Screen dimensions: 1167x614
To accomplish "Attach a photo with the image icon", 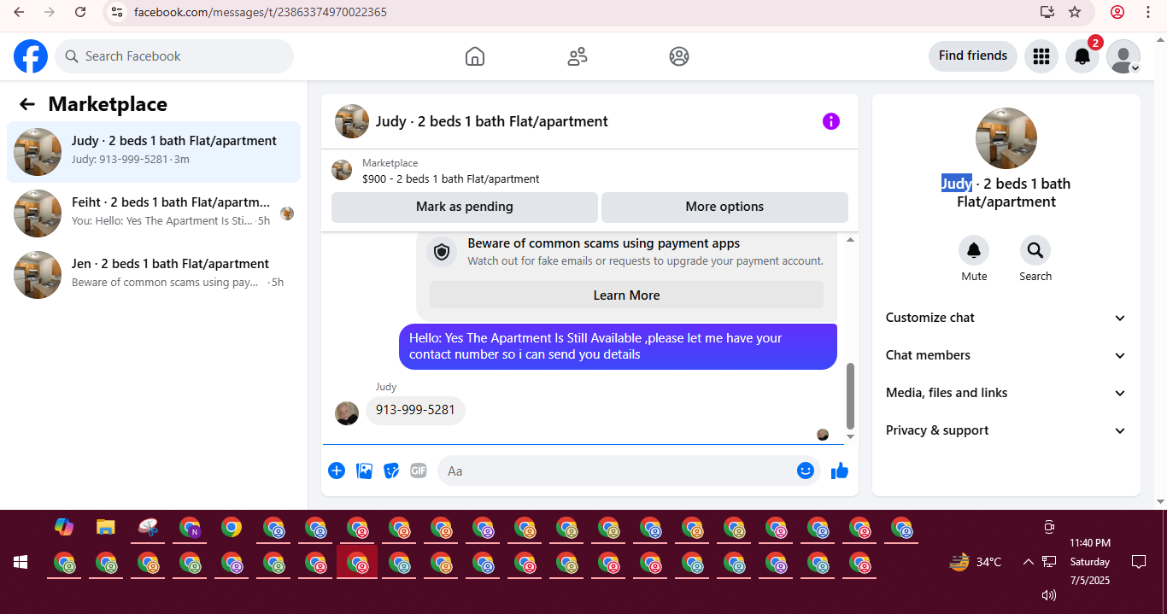I will pos(364,471).
